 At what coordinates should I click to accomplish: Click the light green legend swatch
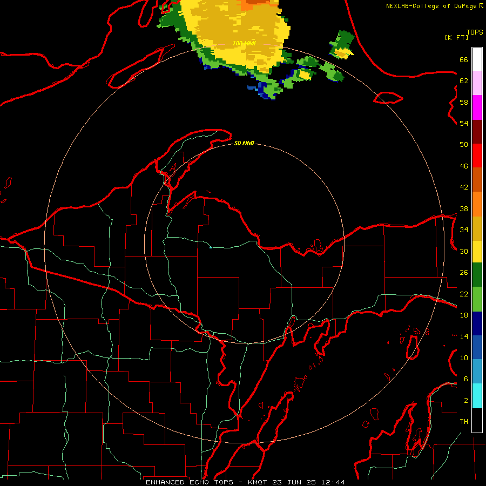pyautogui.click(x=477, y=299)
